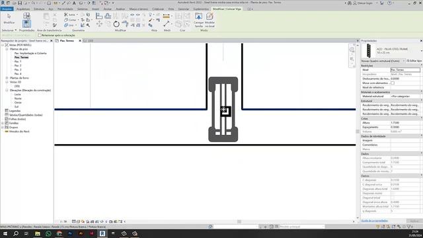423x238 pixels.
Task: Click the Offset tool icon
Action: 108,16
